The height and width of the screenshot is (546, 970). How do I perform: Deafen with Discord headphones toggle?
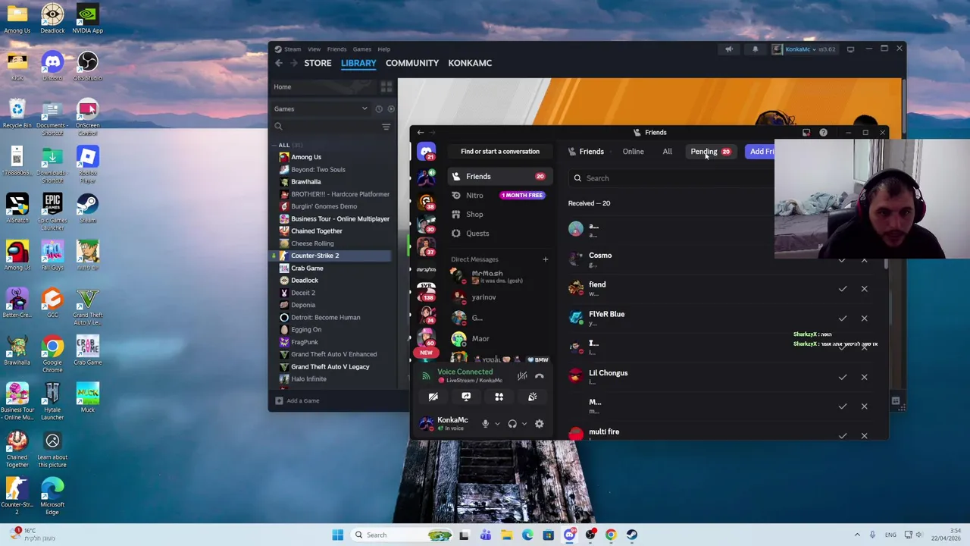[512, 424]
